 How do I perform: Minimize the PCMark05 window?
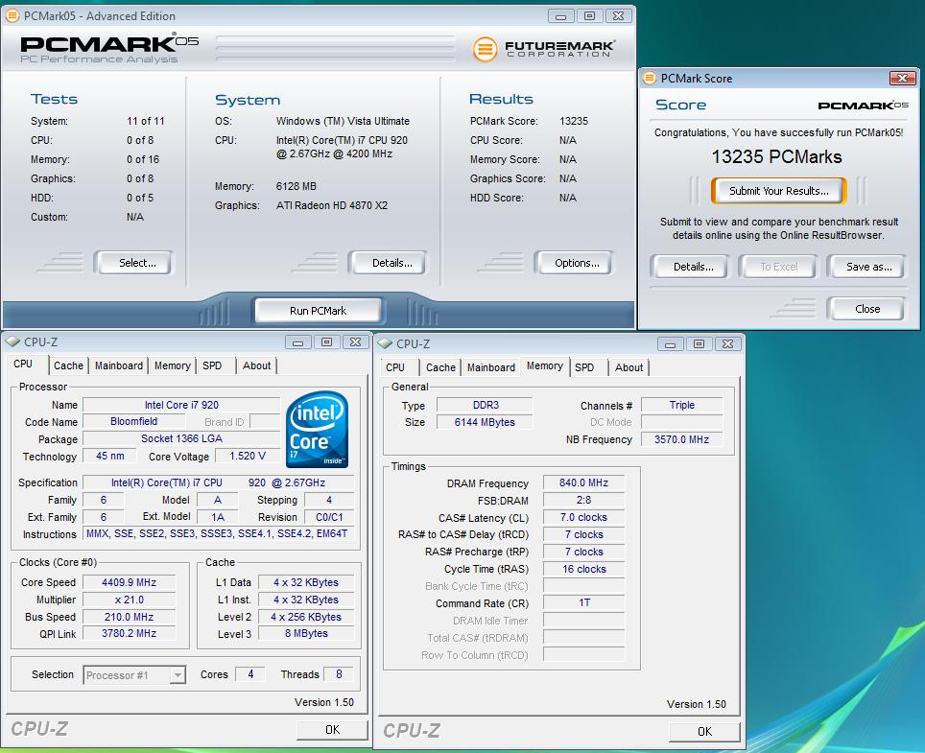tap(560, 16)
